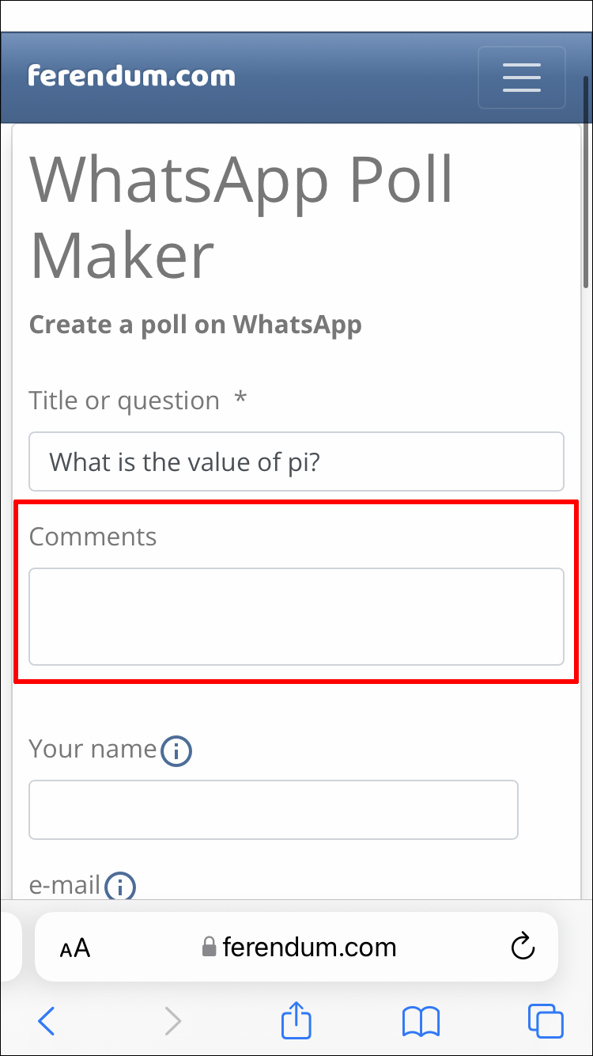The width and height of the screenshot is (593, 1056).
Task: Click the browser forward arrow
Action: (x=172, y=1021)
